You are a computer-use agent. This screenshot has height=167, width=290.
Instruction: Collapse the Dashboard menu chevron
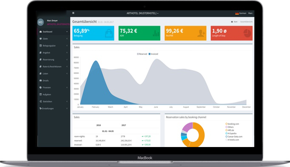[67, 31]
